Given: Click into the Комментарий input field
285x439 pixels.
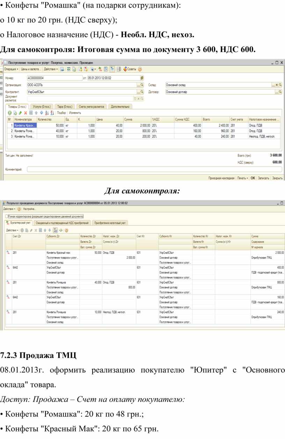Looking at the screenshot, I should (x=154, y=170).
